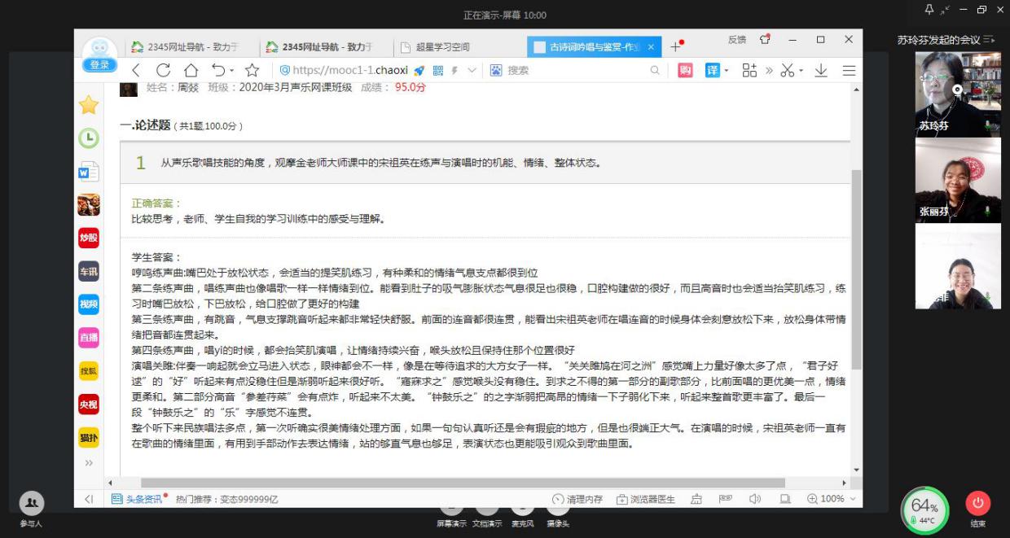Click the 搜索 search input field
This screenshot has width=1010, height=538.
tap(570, 71)
